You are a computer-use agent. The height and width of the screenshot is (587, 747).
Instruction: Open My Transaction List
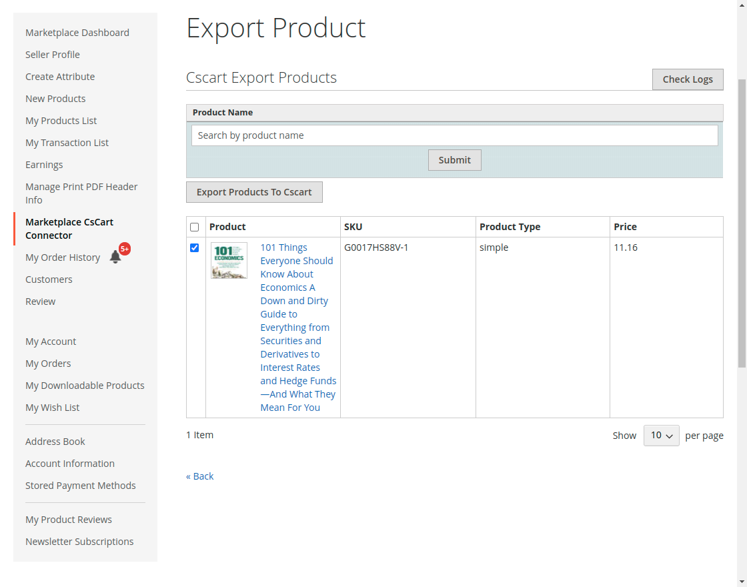(67, 143)
